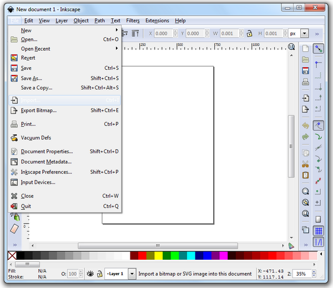The height and width of the screenshot is (288, 333).
Task: Pick the black color swatch
Action: click(x=20, y=255)
